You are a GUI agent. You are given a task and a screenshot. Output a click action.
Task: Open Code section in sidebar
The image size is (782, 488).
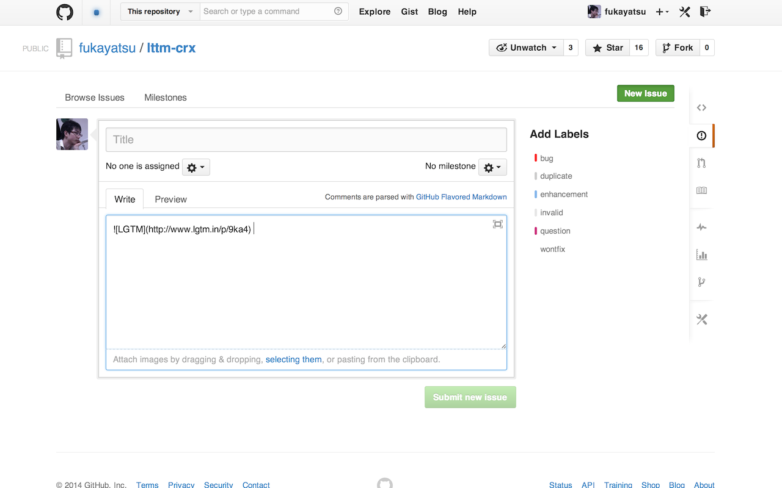[701, 107]
